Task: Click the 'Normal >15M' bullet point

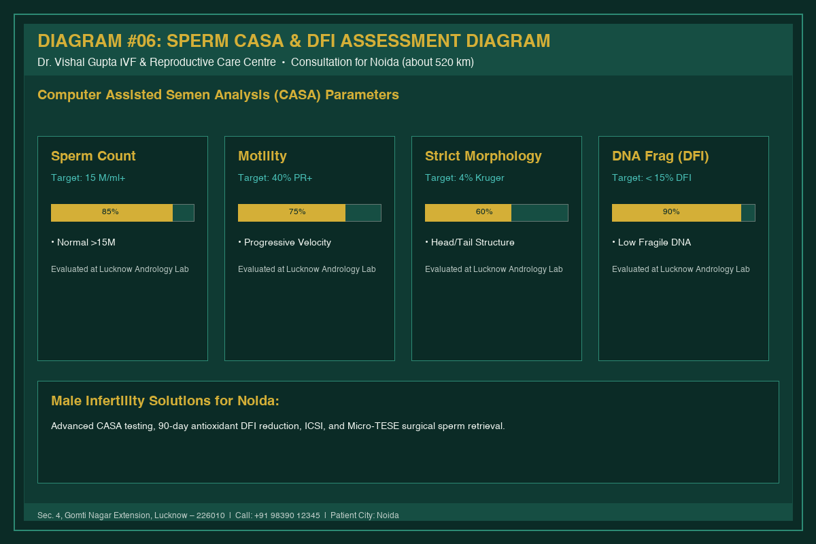Action: click(x=83, y=243)
